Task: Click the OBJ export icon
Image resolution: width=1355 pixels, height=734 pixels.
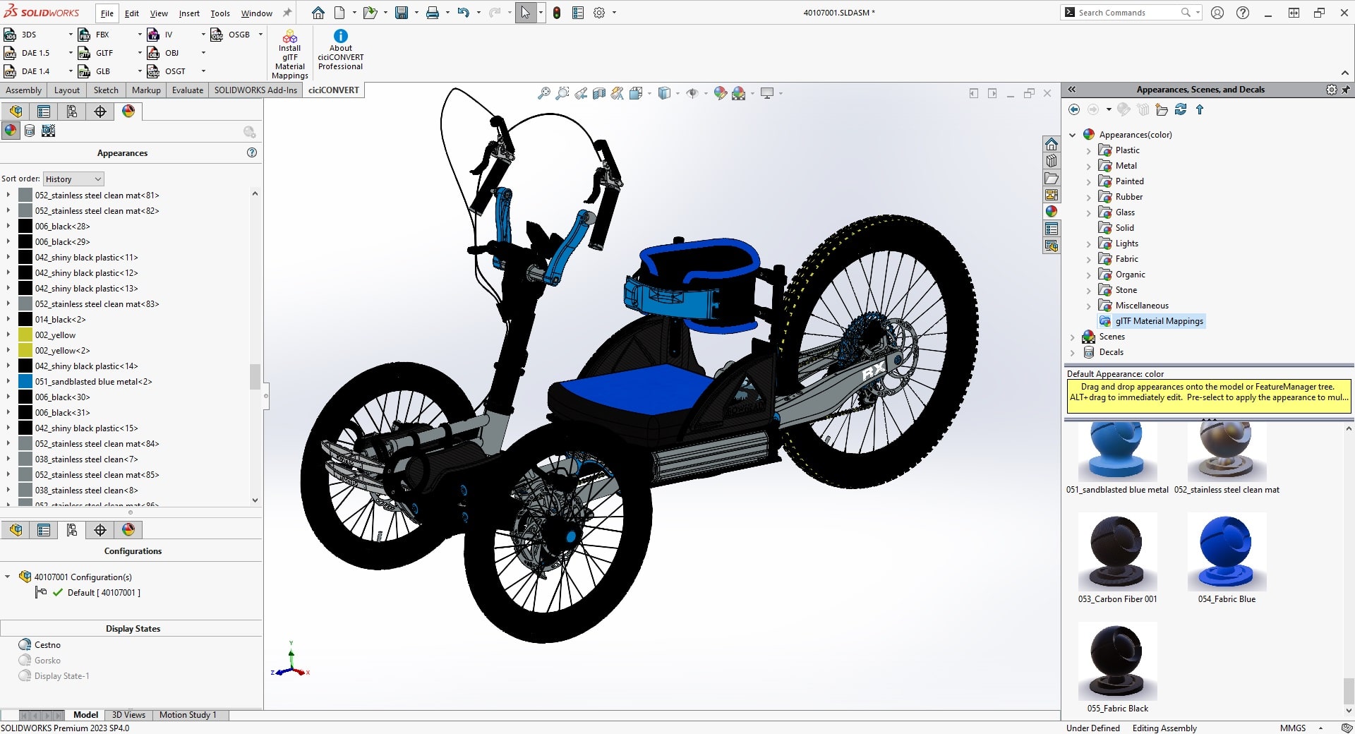Action: (153, 53)
